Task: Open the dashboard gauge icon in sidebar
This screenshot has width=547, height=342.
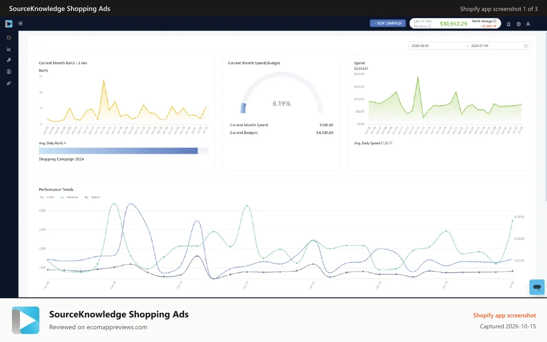Action: click(9, 37)
